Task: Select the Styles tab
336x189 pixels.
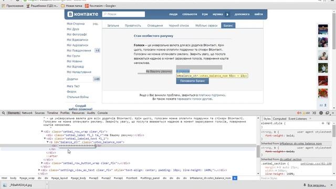Action: (267, 119)
